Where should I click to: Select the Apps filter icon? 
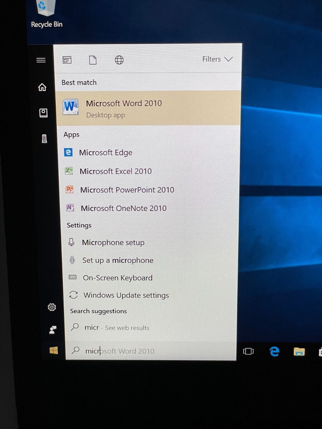tap(67, 60)
